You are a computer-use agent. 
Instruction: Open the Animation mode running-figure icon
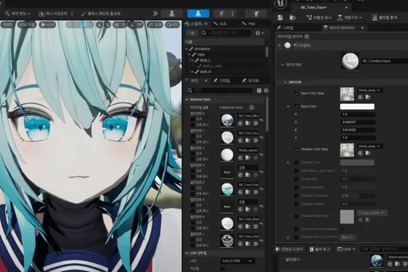point(221,14)
